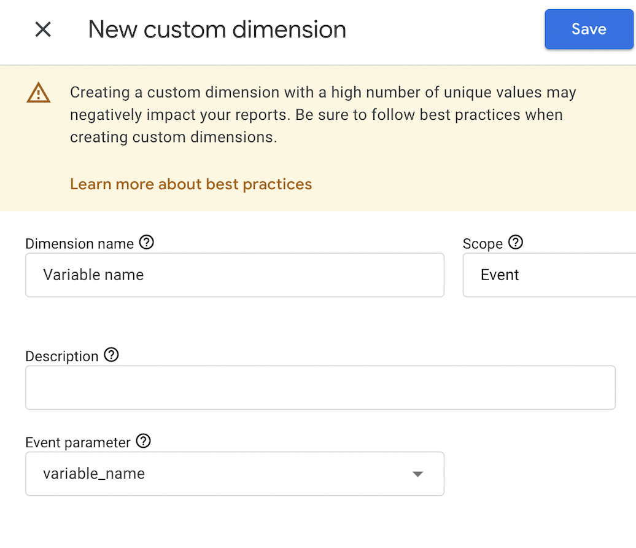The width and height of the screenshot is (636, 548).
Task: Show help for Event parameter
Action: (143, 441)
